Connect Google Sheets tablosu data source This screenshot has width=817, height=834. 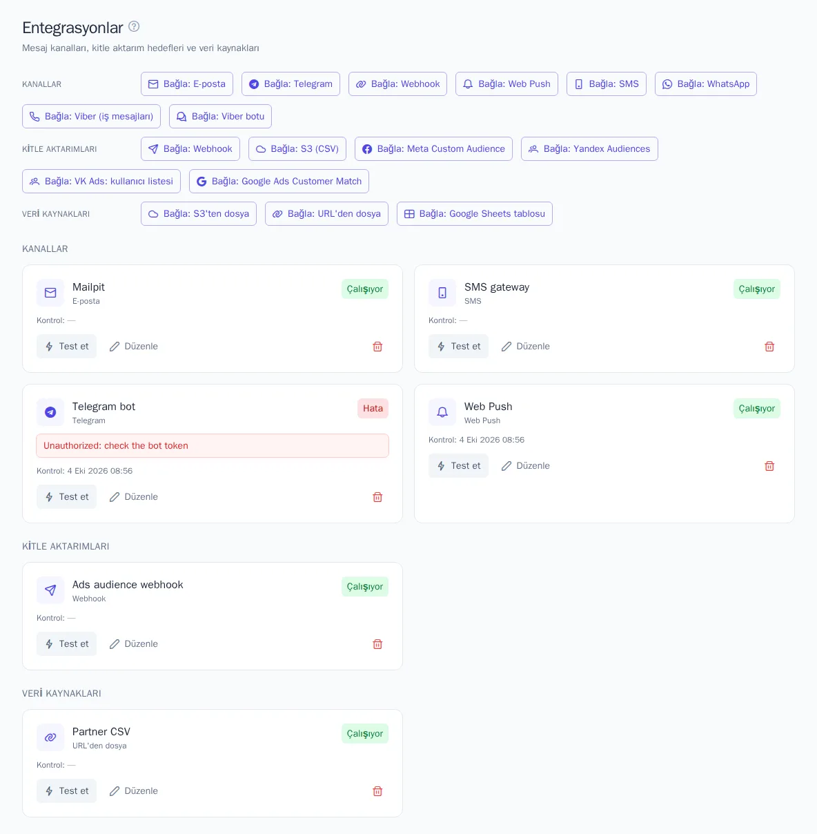[x=475, y=213]
